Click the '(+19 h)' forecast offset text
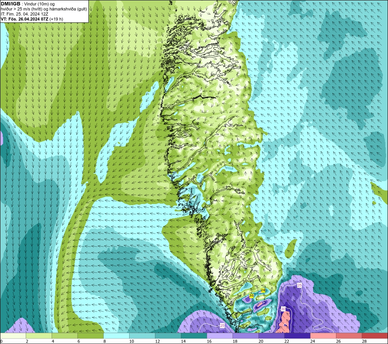This screenshot has width=388, height=344. [56, 19]
